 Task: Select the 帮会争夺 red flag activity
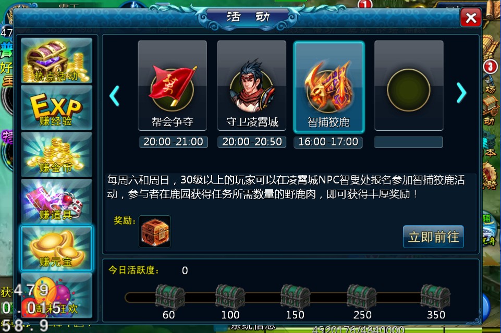173,85
